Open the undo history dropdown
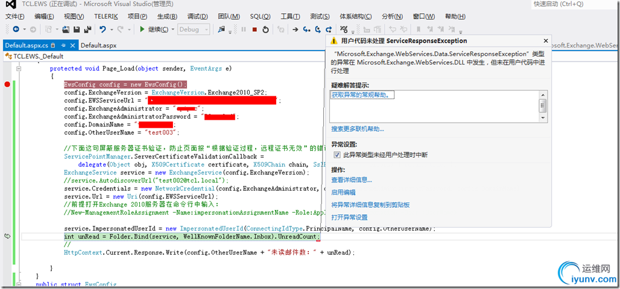This screenshot has height=289, width=620. (x=112, y=30)
